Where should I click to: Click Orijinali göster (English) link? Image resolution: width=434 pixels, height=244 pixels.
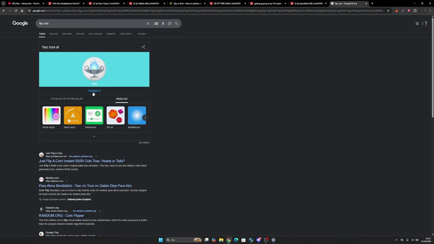(79, 199)
